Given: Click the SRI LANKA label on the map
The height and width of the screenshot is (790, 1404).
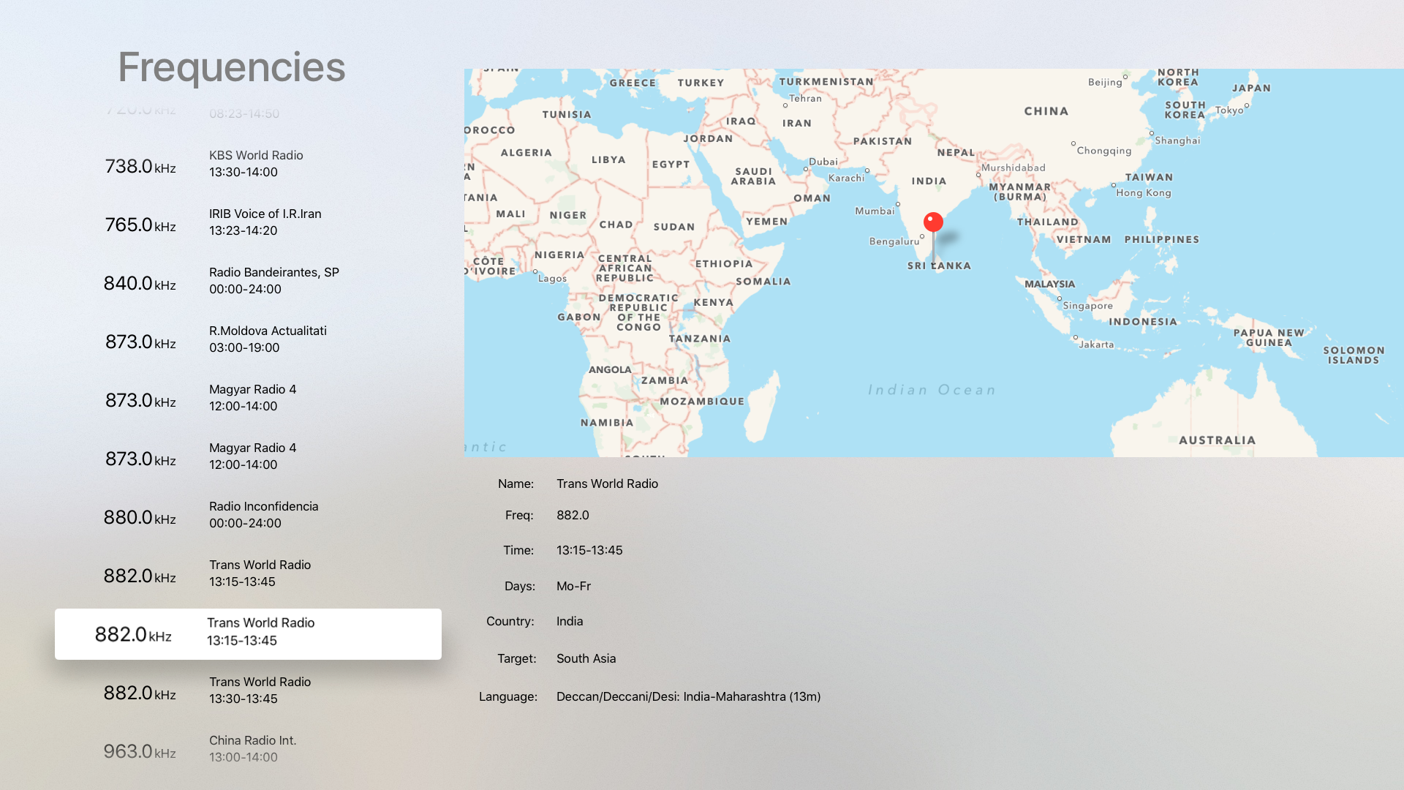Looking at the screenshot, I should 939,266.
